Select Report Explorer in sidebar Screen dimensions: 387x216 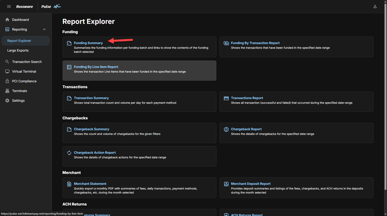pos(19,41)
